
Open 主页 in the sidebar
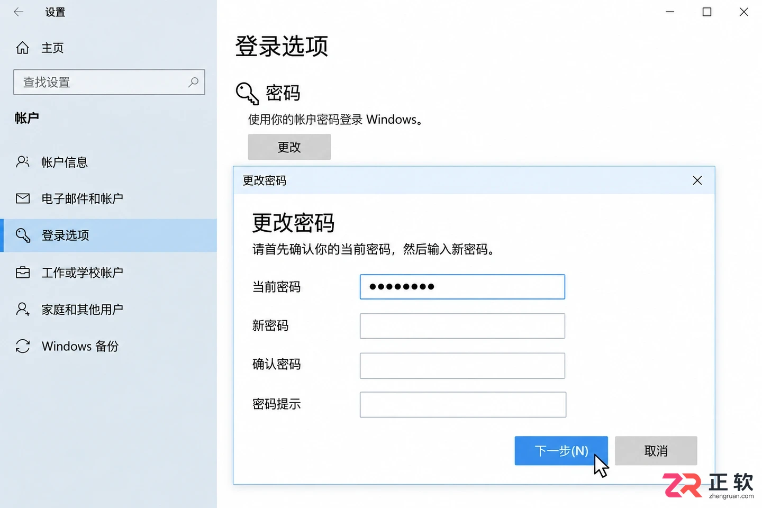(52, 48)
